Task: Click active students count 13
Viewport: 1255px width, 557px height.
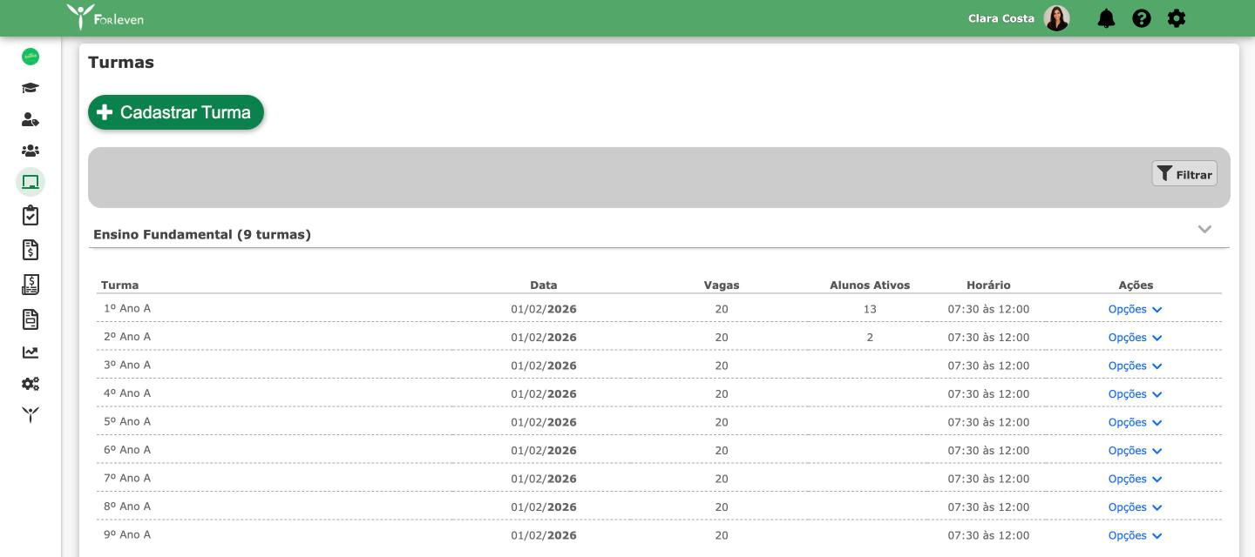Action: (x=870, y=310)
